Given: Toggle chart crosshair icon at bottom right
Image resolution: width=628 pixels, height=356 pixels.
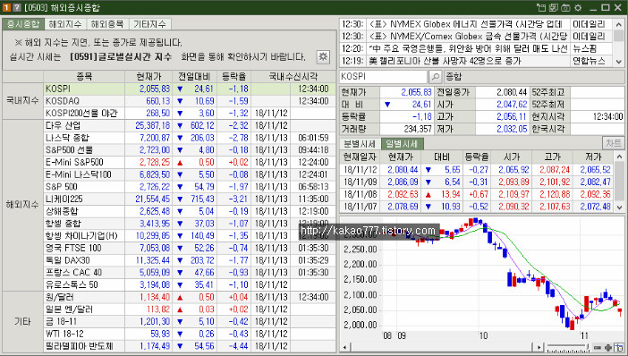Looking at the screenshot, I should click(x=619, y=348).
